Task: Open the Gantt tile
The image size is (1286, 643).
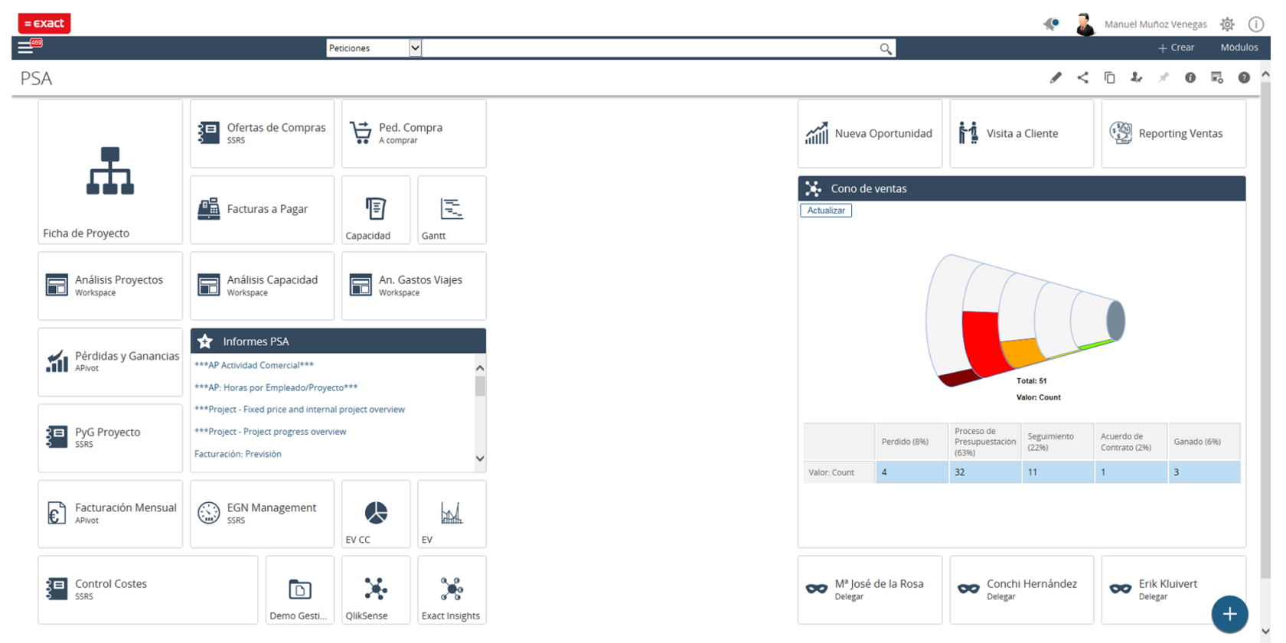Action: point(452,210)
